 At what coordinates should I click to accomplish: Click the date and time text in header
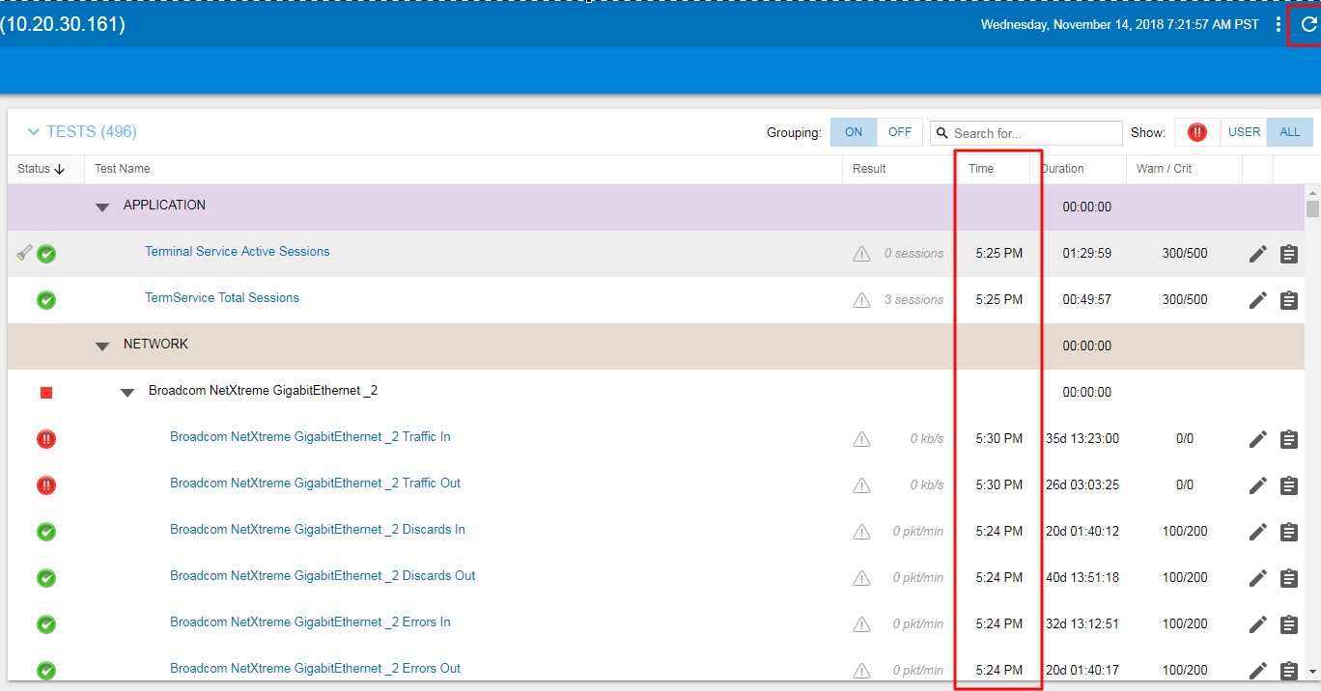[1120, 24]
